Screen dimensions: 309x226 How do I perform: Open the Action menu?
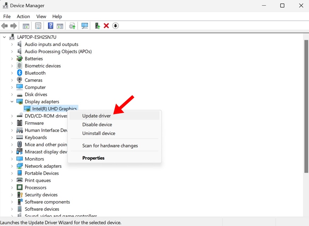pyautogui.click(x=23, y=17)
